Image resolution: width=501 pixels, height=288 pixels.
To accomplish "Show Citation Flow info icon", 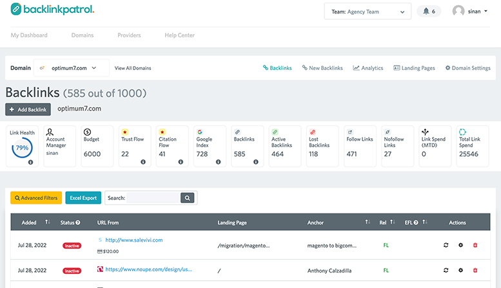I will click(x=181, y=162).
